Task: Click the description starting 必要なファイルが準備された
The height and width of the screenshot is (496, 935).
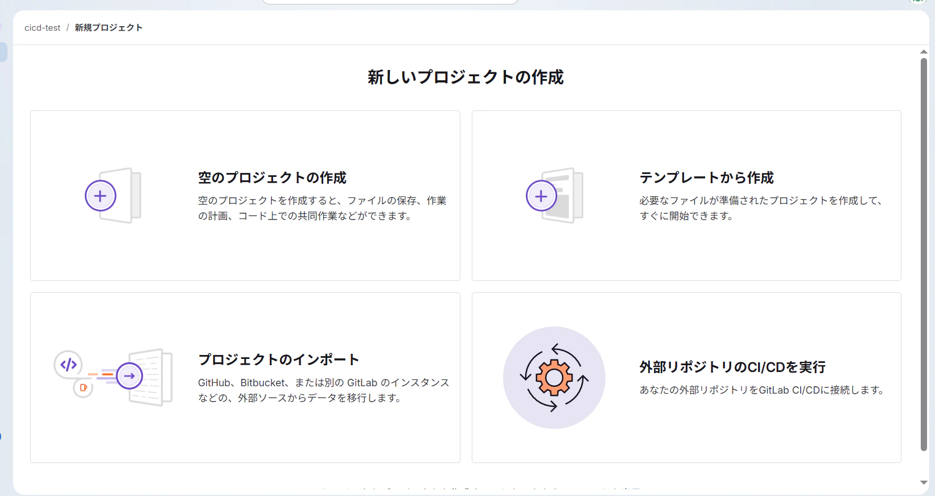Action: coord(761,208)
